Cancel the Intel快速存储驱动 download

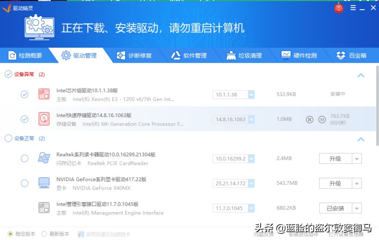tap(310, 120)
